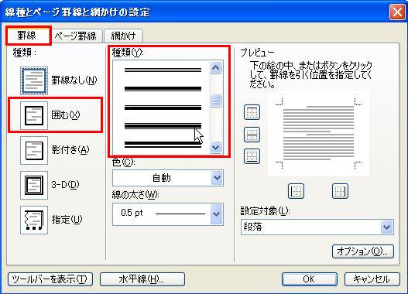Screen dimensions: 408x294
Task: Click the line style list down arrow
Action: coord(216,148)
